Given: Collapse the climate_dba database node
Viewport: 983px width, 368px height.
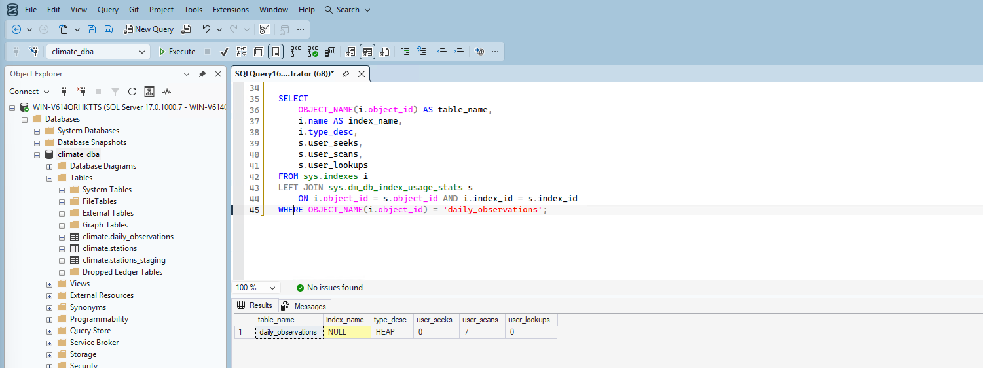Looking at the screenshot, I should coord(37,154).
